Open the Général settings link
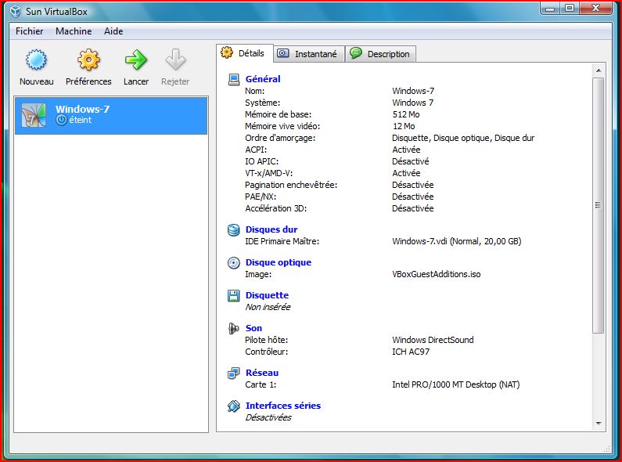The width and height of the screenshot is (622, 462). pyautogui.click(x=263, y=79)
